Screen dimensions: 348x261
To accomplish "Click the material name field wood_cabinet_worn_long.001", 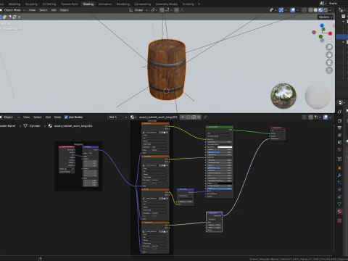I will click(158, 117).
